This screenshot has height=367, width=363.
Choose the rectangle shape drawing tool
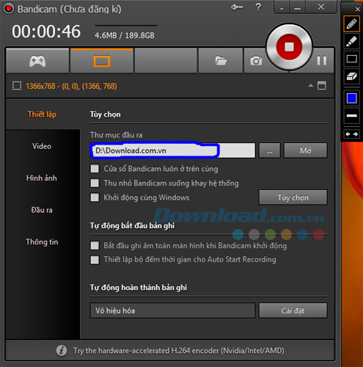(x=351, y=59)
